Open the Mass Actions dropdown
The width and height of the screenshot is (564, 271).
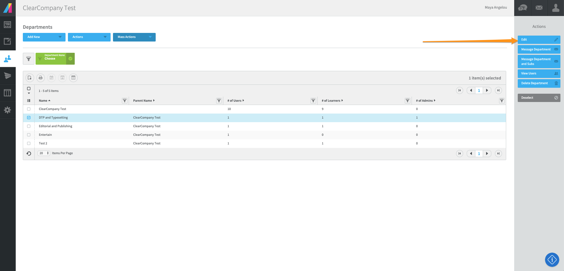134,37
